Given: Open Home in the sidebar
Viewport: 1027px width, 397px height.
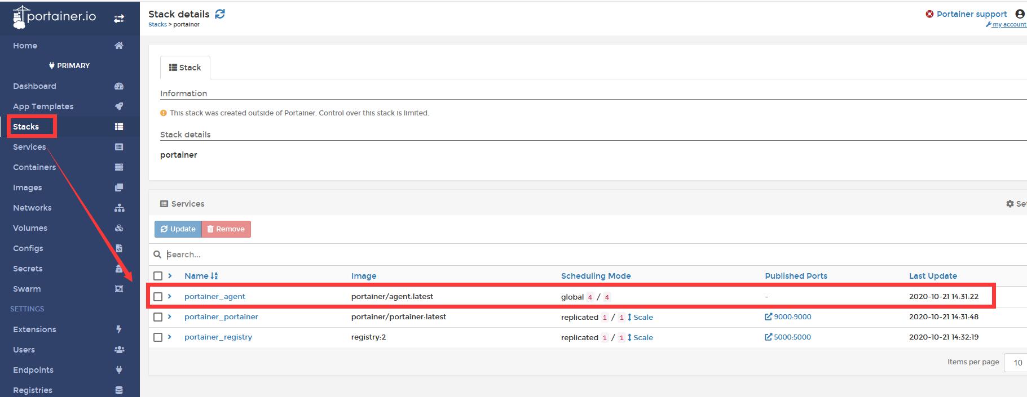Looking at the screenshot, I should coord(25,46).
